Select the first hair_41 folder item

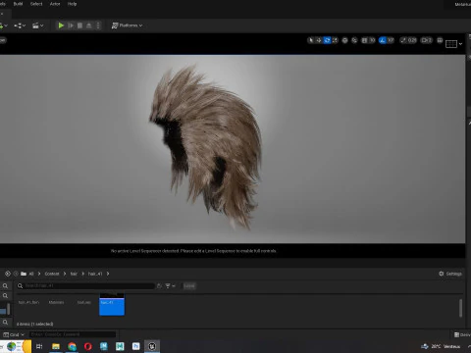pyautogui.click(x=28, y=302)
